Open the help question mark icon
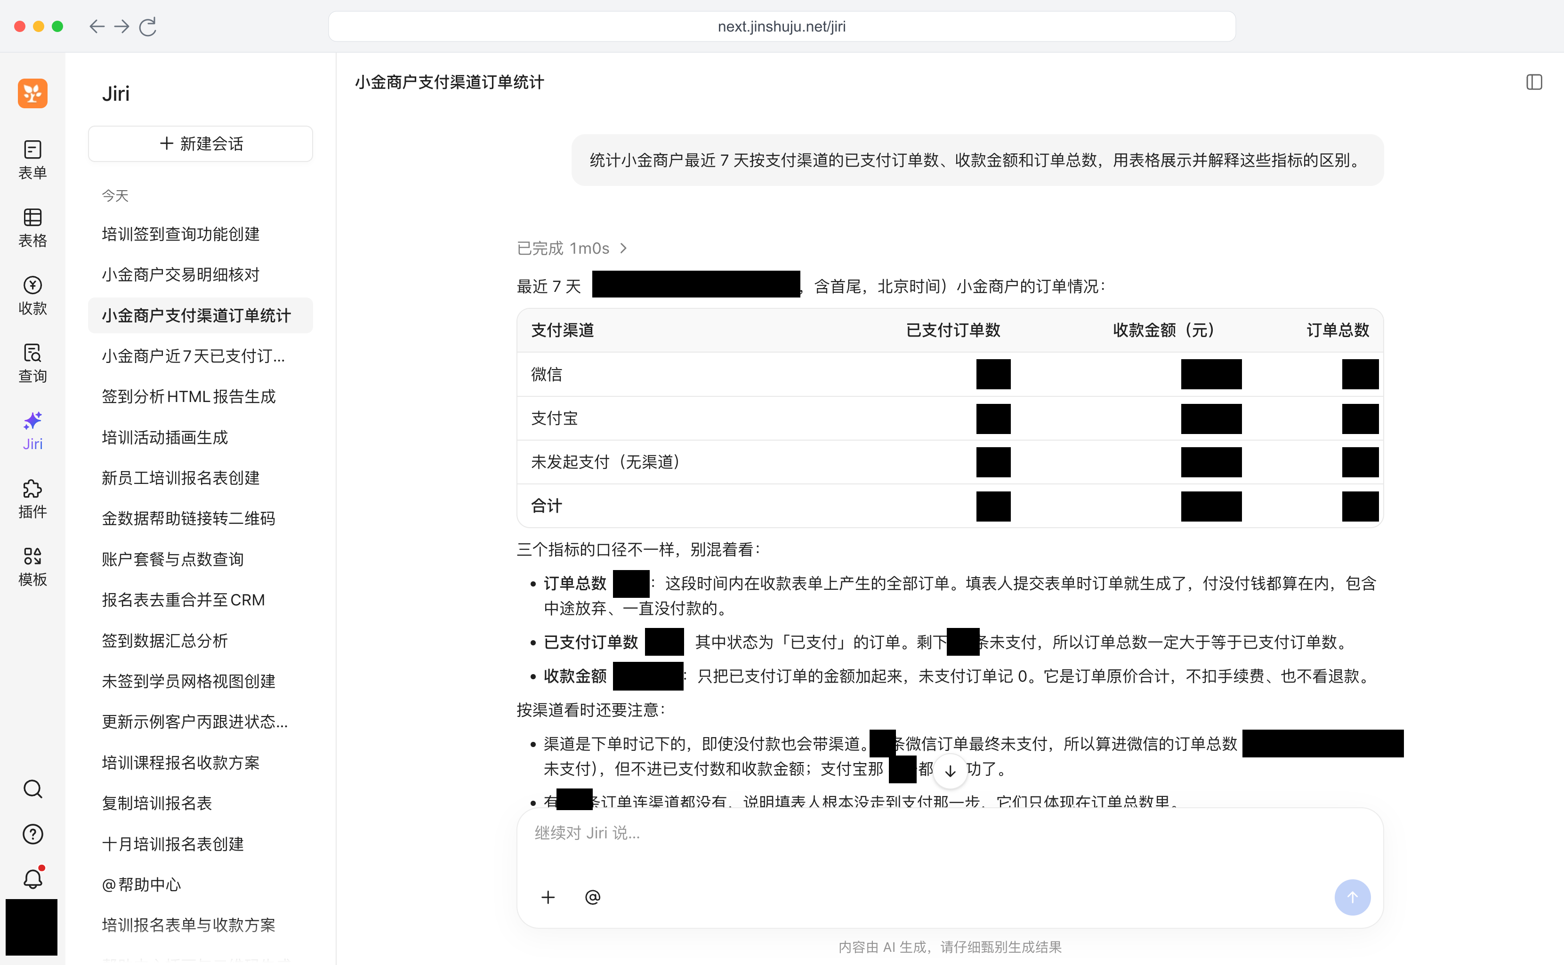 32,834
